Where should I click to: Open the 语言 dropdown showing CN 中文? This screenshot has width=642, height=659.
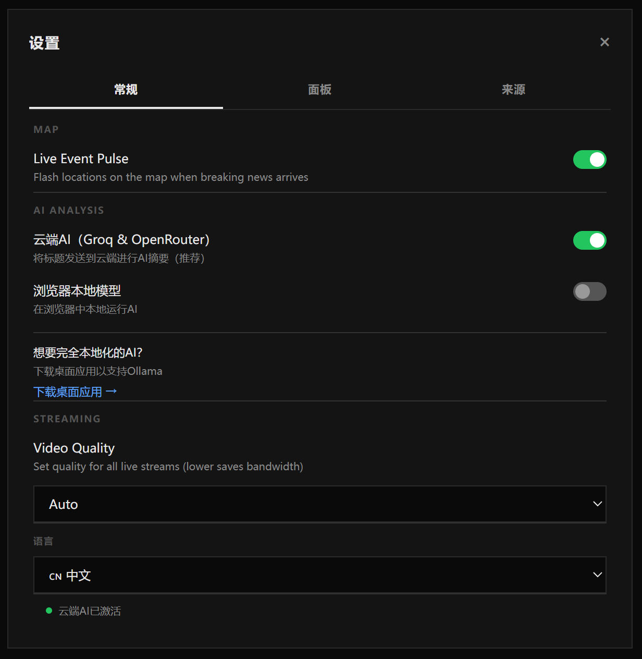point(319,575)
